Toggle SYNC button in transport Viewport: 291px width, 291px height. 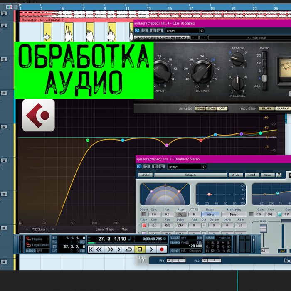[x=175, y=251]
